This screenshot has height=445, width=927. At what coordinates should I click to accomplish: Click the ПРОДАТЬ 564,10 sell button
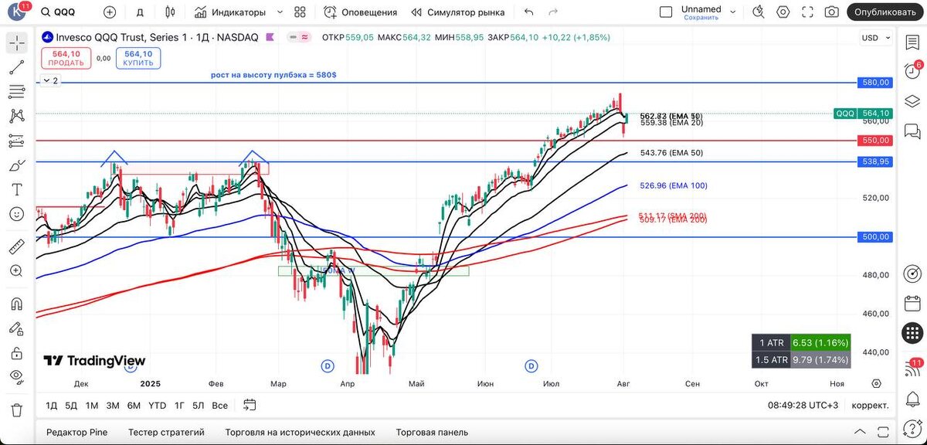coord(66,58)
